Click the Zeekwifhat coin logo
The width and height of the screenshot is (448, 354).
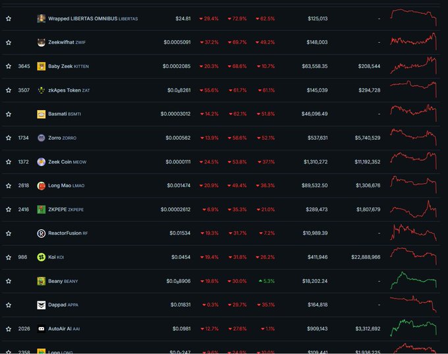coord(41,42)
